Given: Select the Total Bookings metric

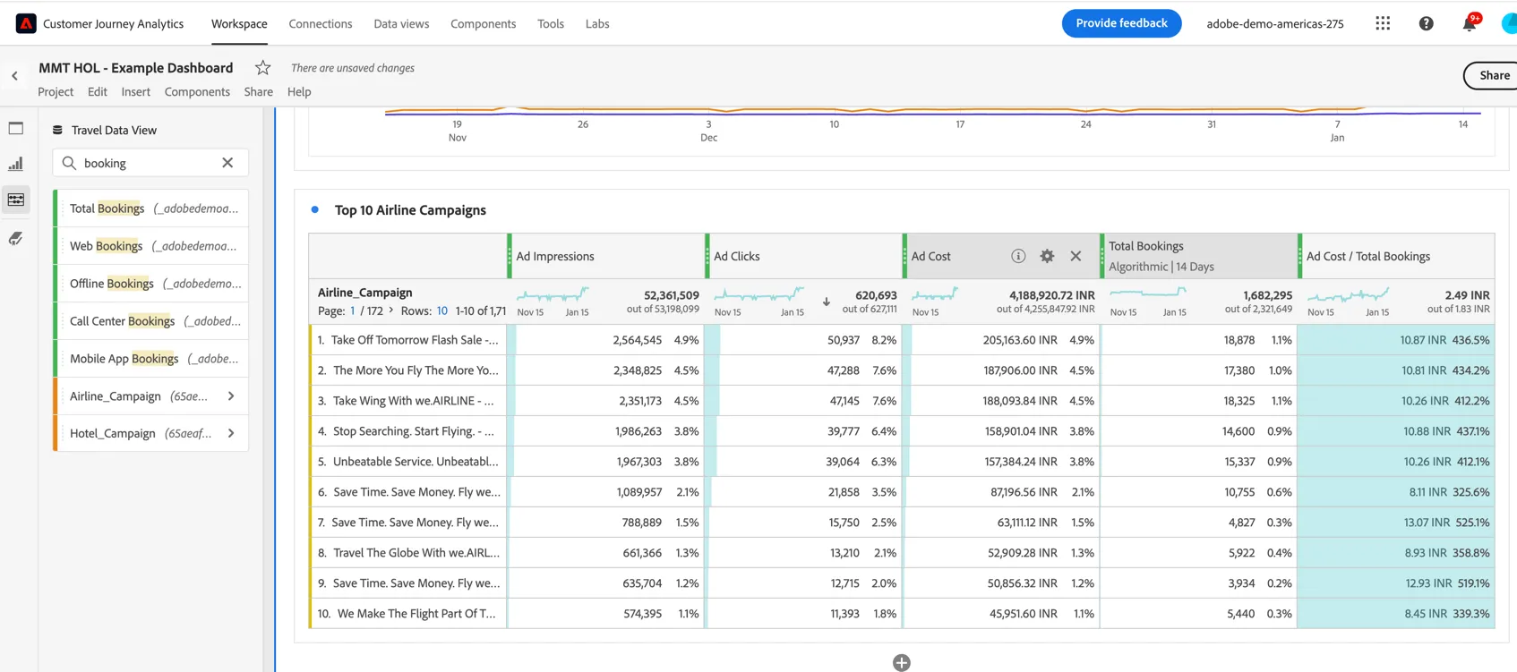Looking at the screenshot, I should [151, 208].
